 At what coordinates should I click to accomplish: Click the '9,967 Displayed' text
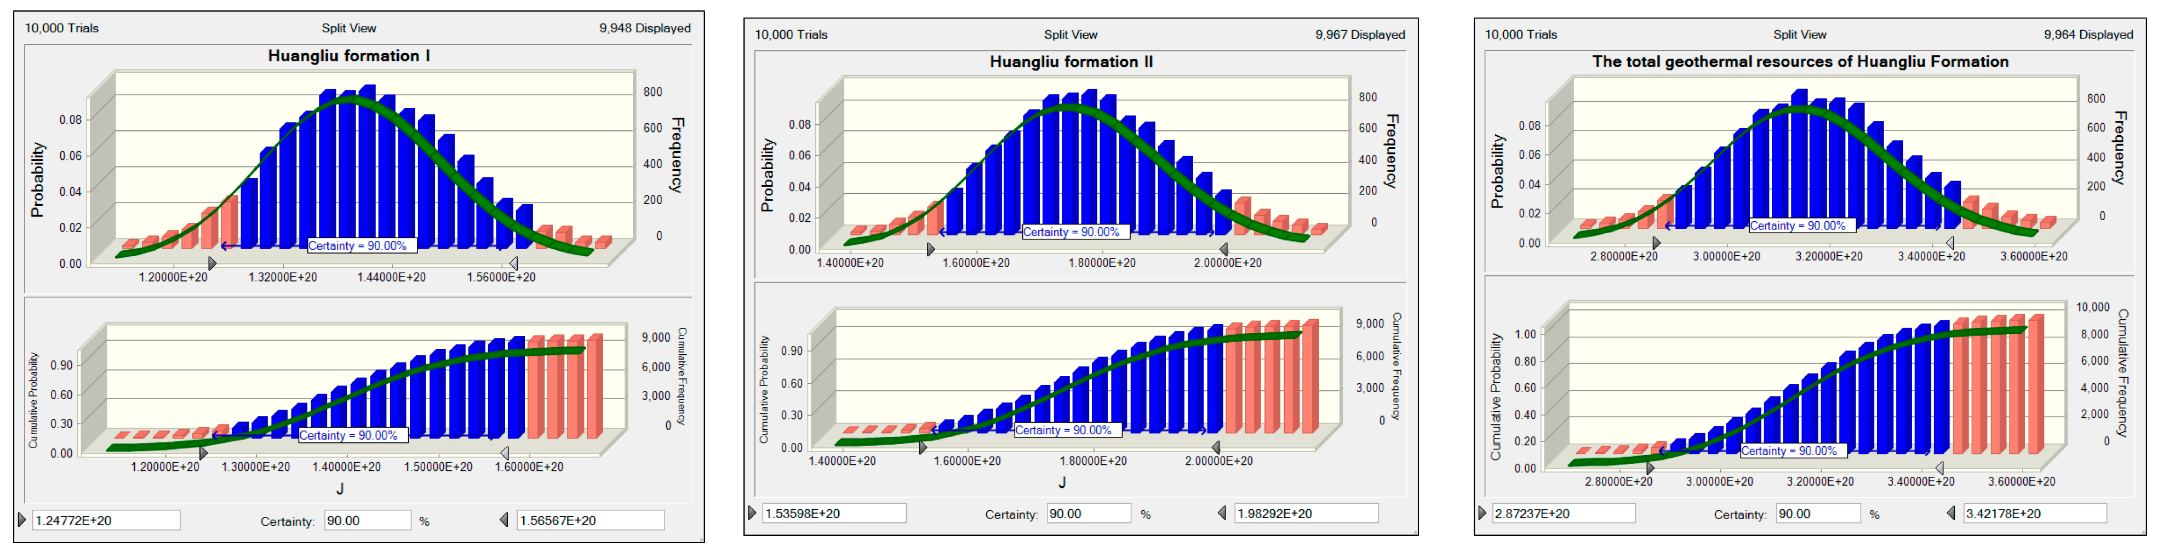(1360, 34)
